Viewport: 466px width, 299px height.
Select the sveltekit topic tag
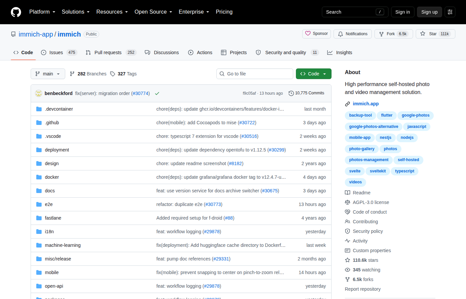click(x=378, y=171)
